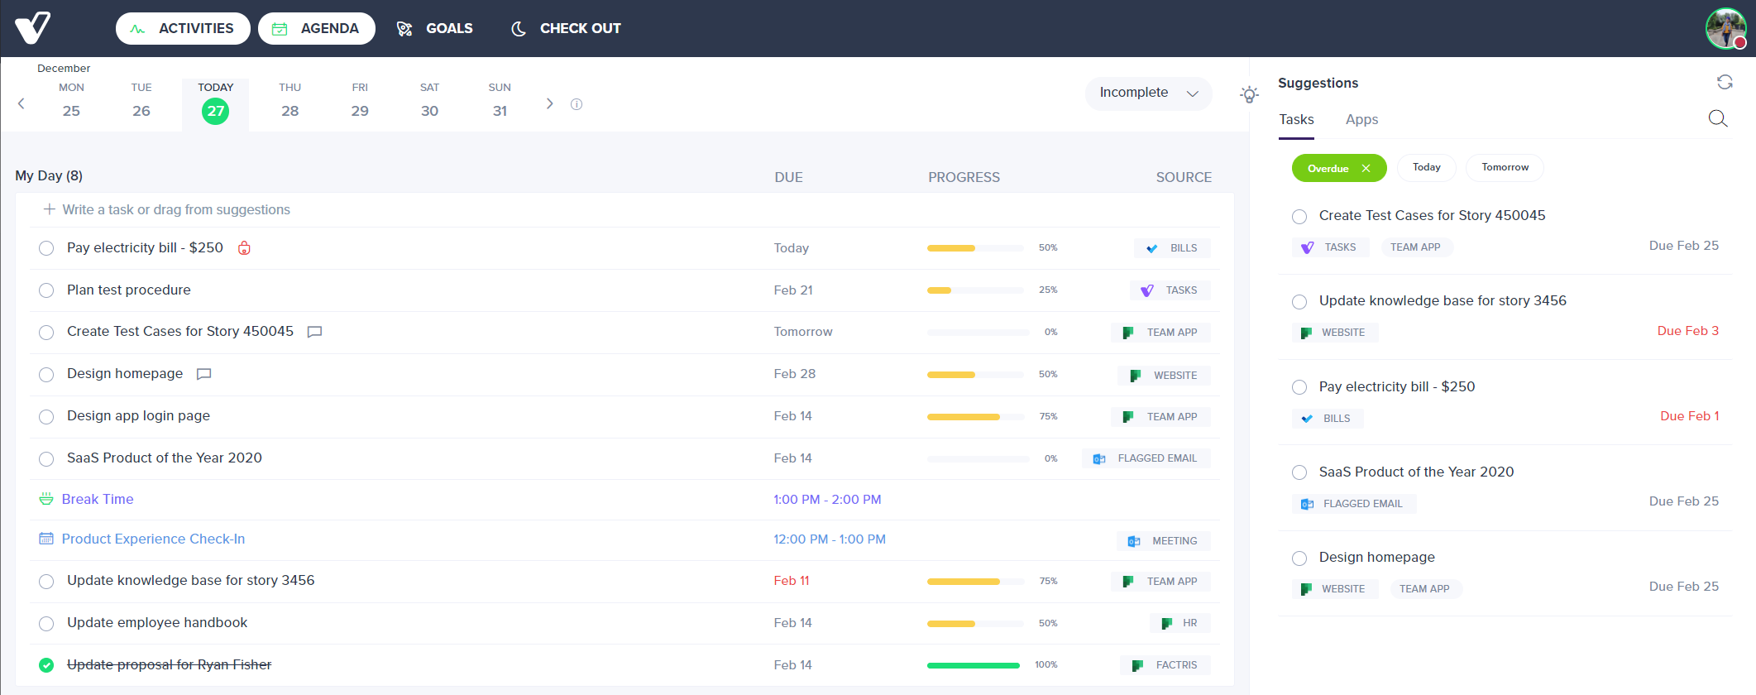Select the Tomorrow filter chip
Image resolution: width=1756 pixels, height=695 pixels.
point(1505,167)
